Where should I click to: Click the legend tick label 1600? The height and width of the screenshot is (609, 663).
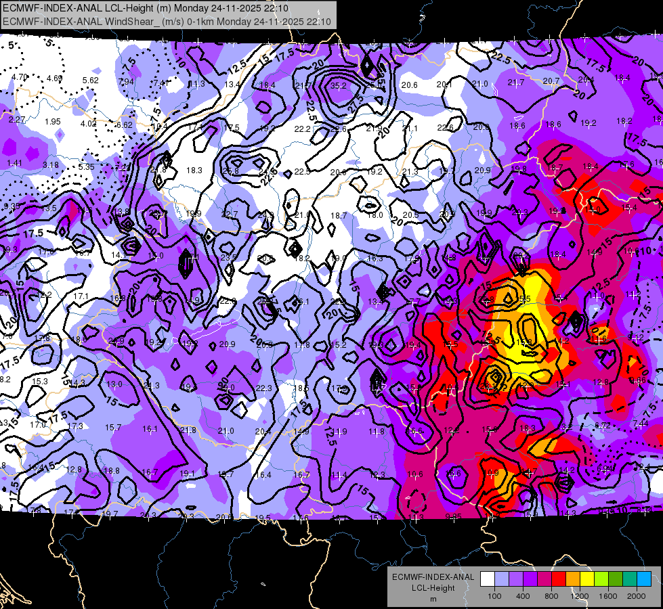[608, 596]
